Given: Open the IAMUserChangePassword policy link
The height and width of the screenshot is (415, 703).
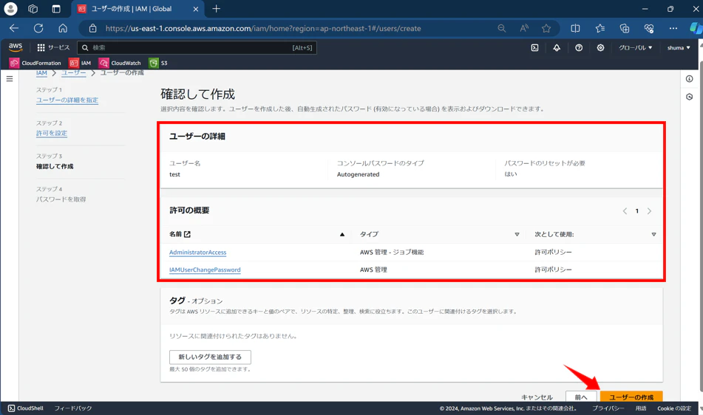Looking at the screenshot, I should (205, 270).
